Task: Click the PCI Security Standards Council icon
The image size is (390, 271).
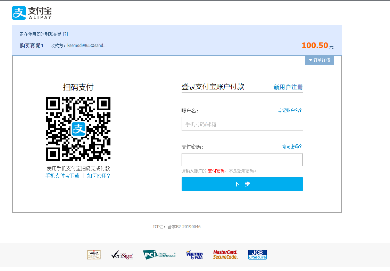Action: (x=159, y=254)
